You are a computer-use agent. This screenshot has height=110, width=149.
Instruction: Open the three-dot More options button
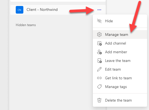pos(99,10)
